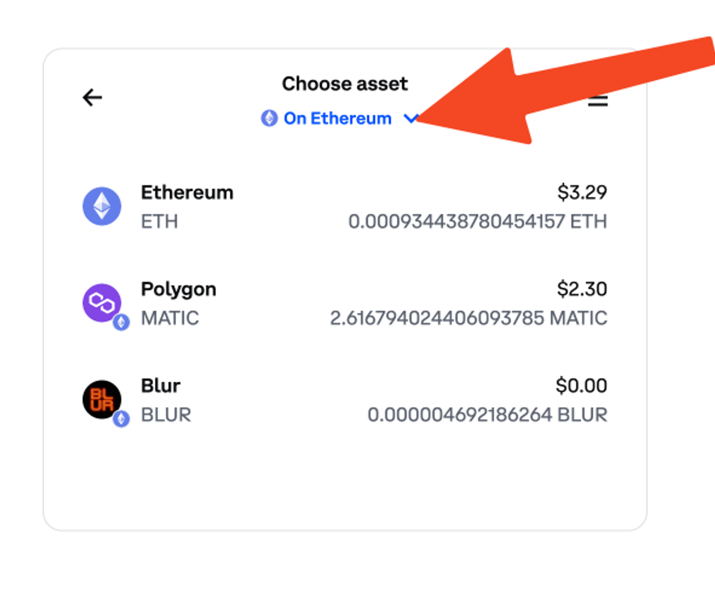Select the Ethereum asset row
The width and height of the screenshot is (715, 599).
point(345,207)
